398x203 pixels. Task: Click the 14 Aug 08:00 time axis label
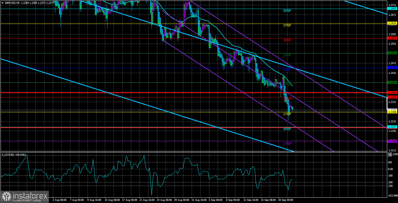pyautogui.click(x=113, y=200)
